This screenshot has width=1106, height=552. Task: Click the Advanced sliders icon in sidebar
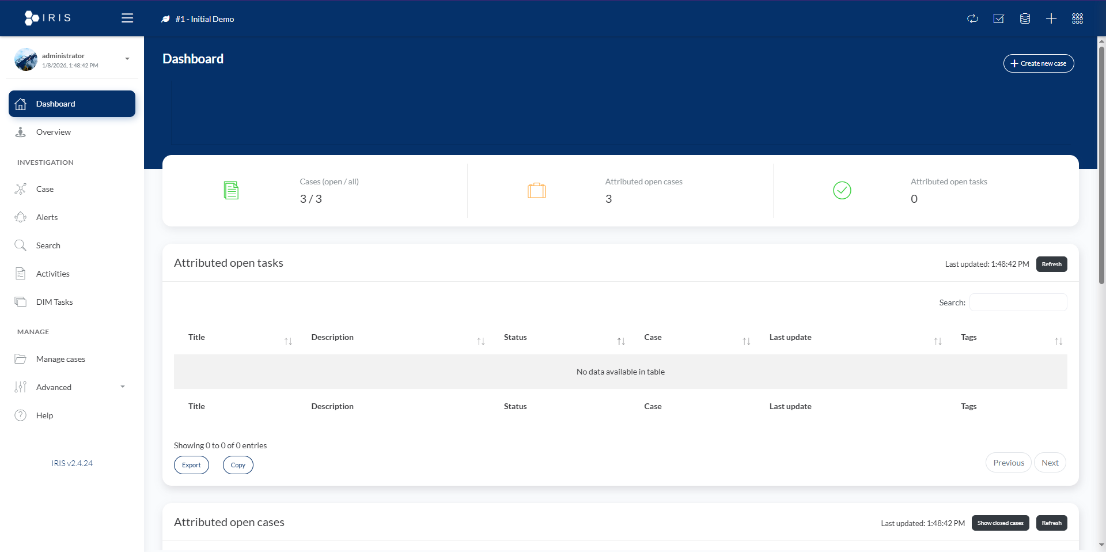[x=21, y=387]
